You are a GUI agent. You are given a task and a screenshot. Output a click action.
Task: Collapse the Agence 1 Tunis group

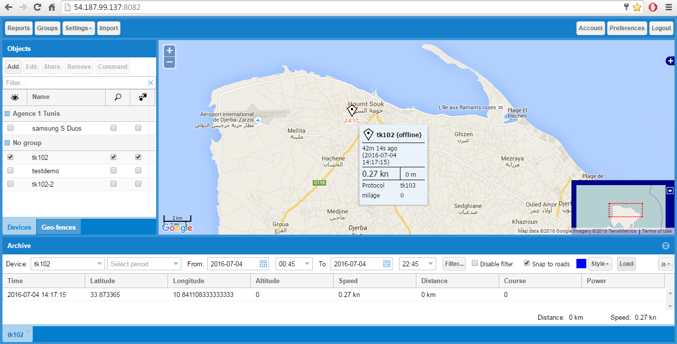(x=7, y=113)
